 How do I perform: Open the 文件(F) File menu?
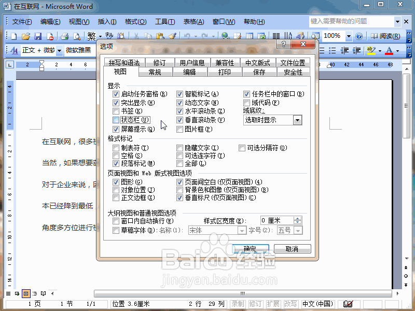(22, 22)
